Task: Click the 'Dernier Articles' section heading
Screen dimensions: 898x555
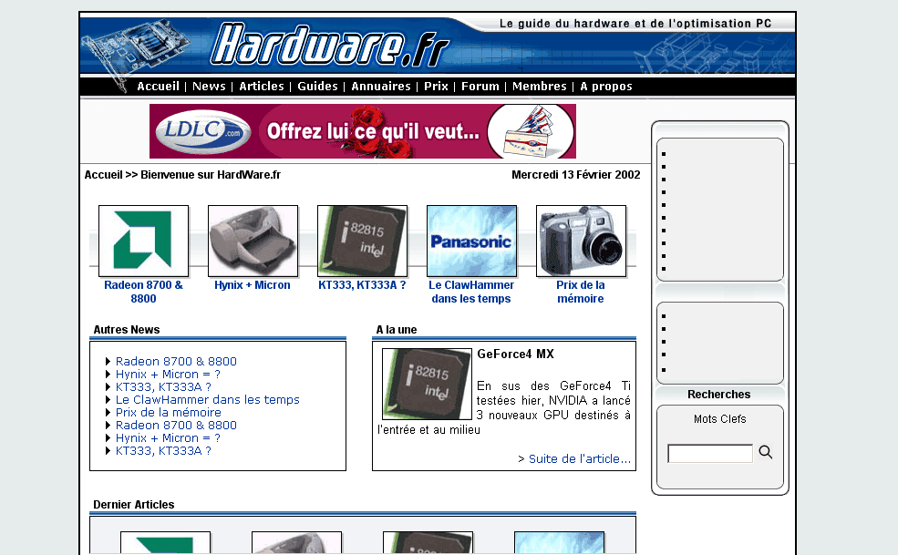Action: (133, 505)
